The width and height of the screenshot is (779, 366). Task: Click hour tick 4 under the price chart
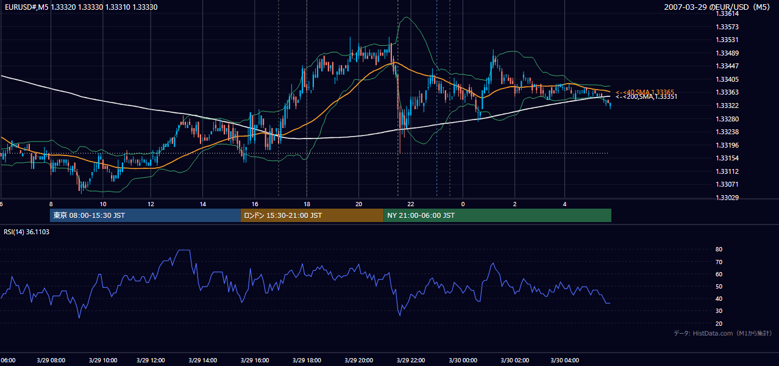coord(565,204)
